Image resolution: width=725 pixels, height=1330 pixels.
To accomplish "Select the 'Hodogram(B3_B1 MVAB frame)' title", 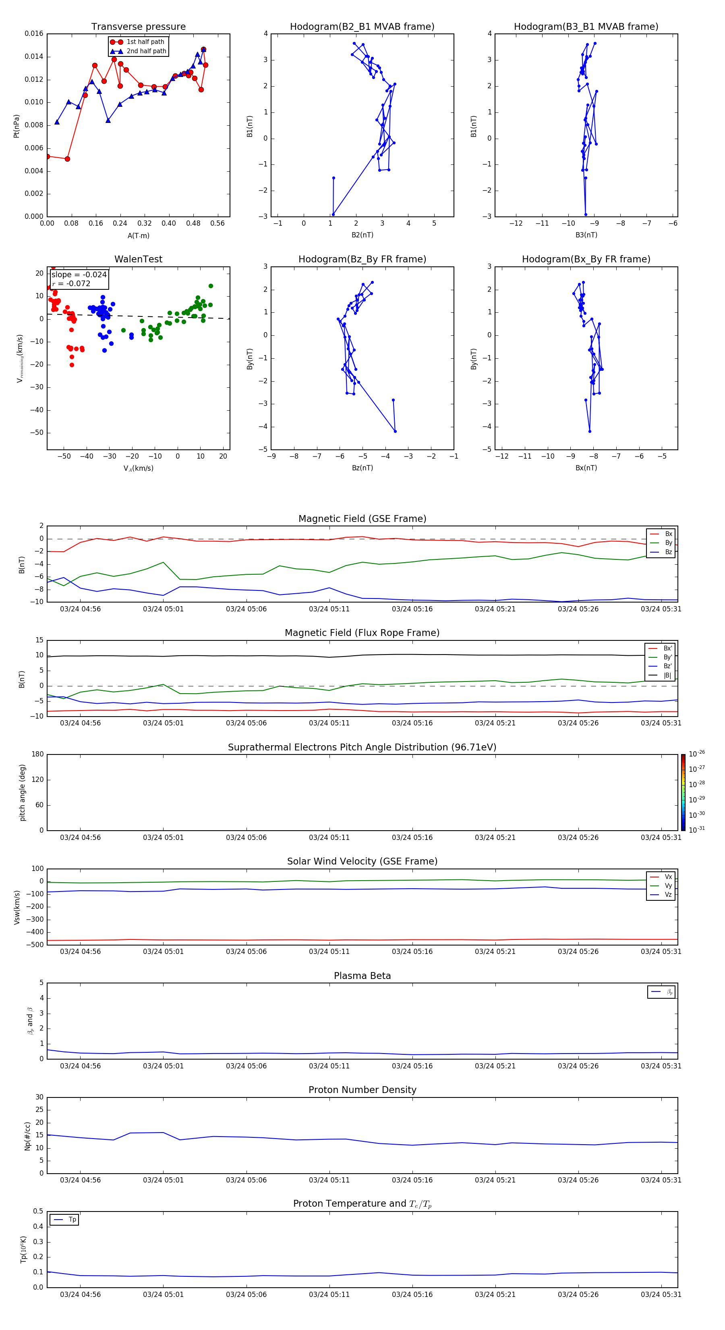I will tap(586, 26).
